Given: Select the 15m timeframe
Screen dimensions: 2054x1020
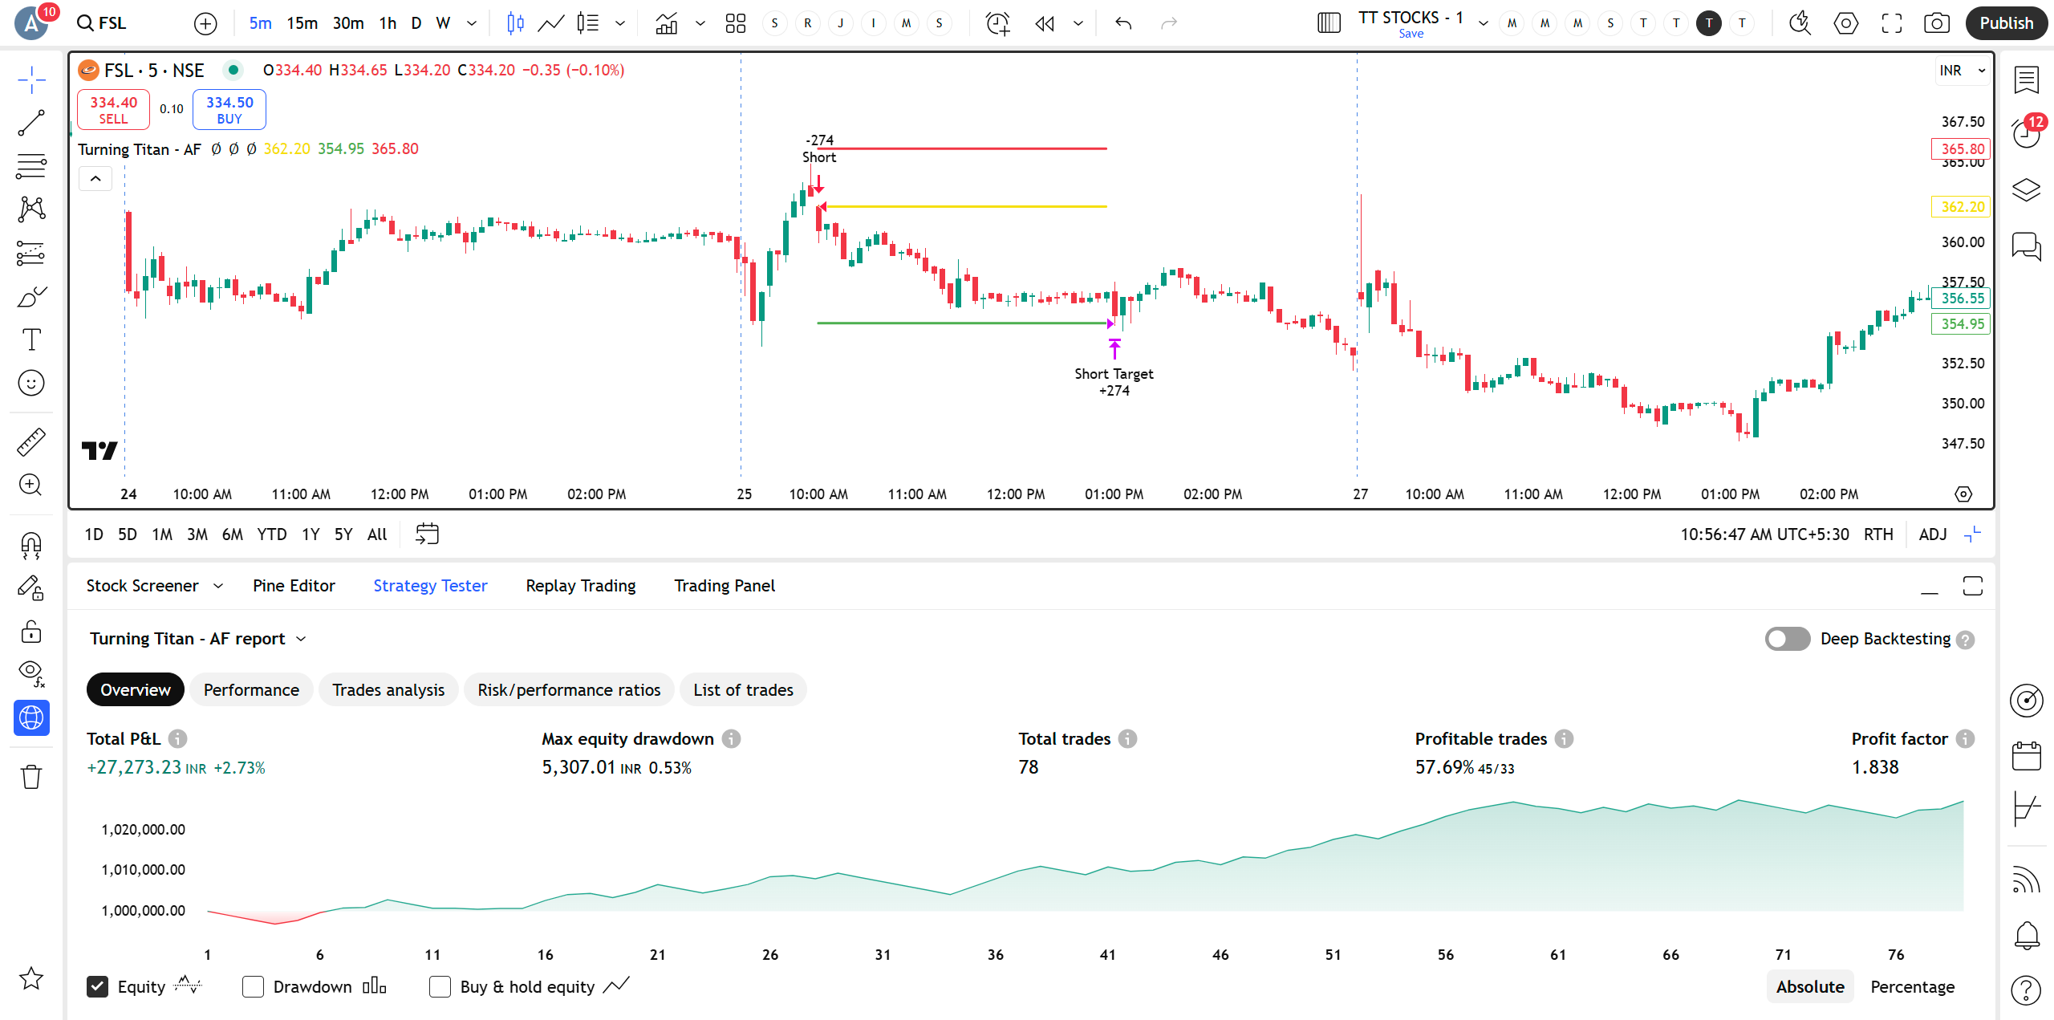Looking at the screenshot, I should [x=302, y=23].
